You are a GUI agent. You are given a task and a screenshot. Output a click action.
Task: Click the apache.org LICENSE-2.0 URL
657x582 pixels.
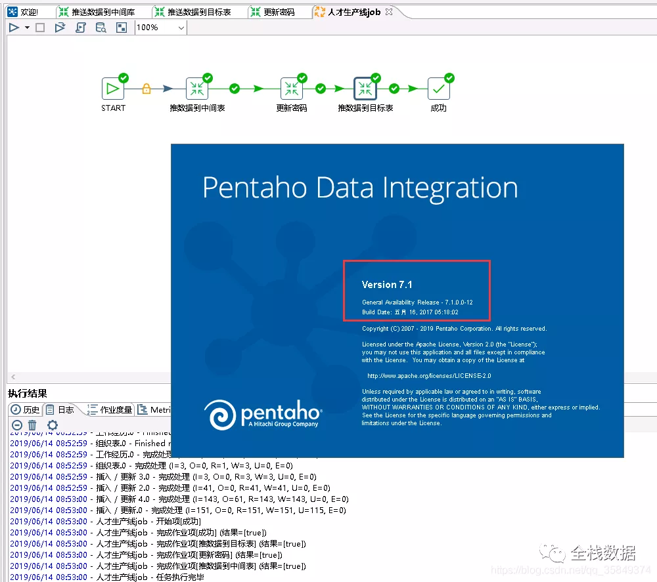pyautogui.click(x=429, y=376)
